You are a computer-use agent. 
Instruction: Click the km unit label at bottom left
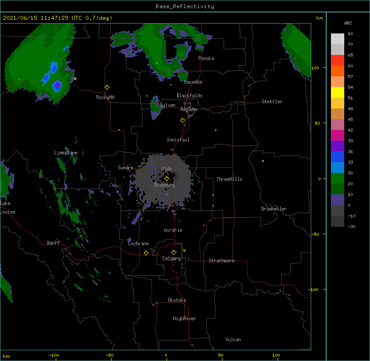pyautogui.click(x=6, y=356)
